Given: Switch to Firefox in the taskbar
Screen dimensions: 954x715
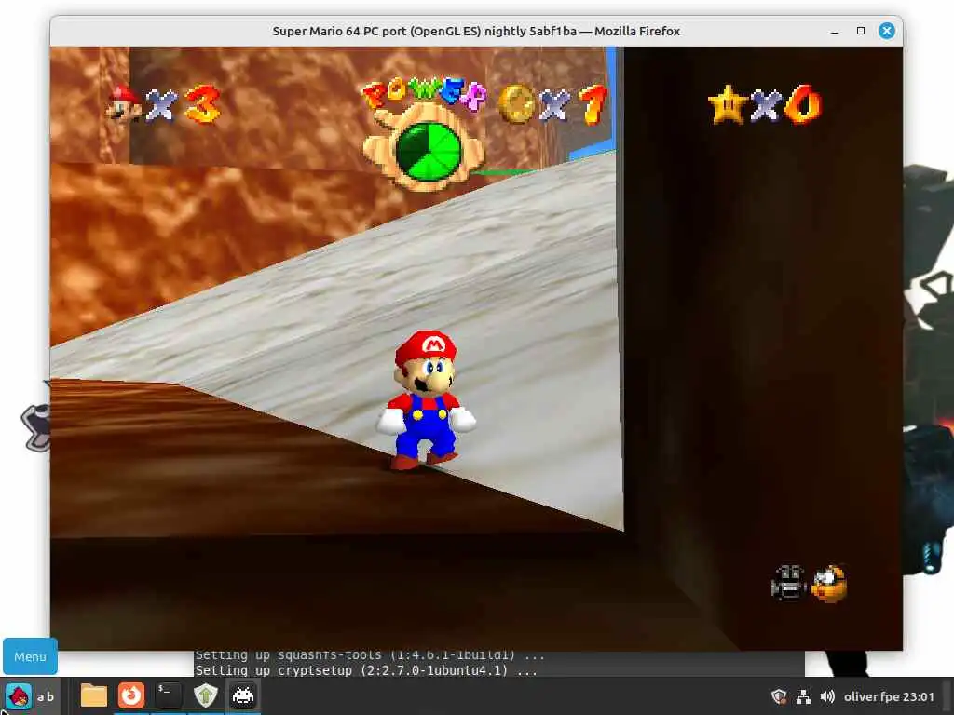Looking at the screenshot, I should coord(130,695).
